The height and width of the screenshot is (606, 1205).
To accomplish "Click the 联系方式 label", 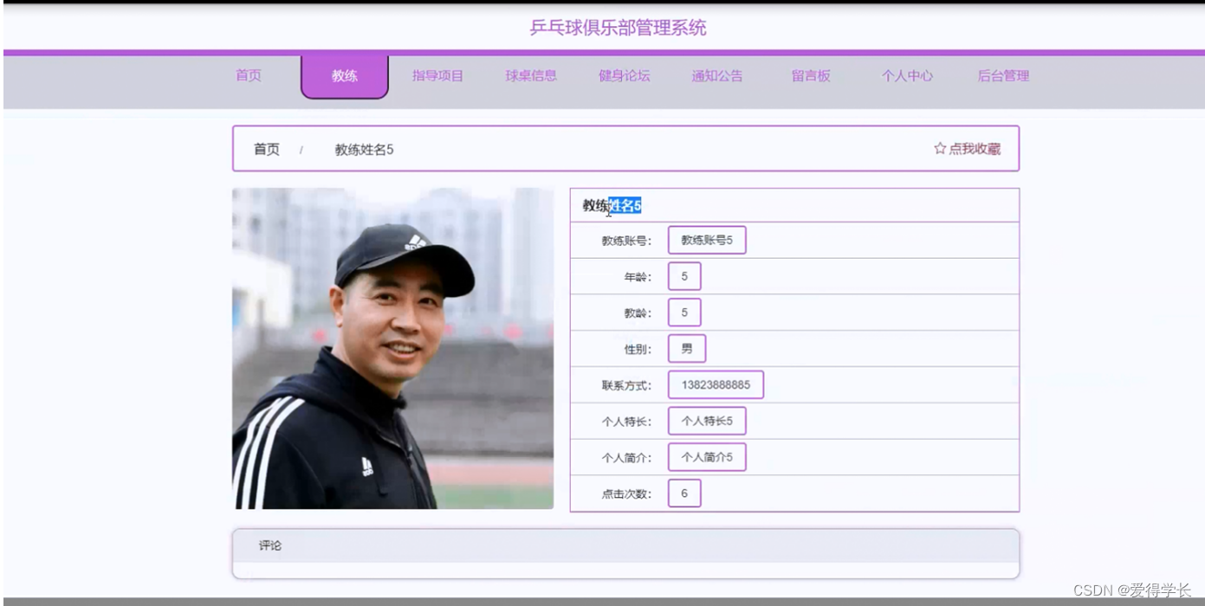I will coord(626,386).
